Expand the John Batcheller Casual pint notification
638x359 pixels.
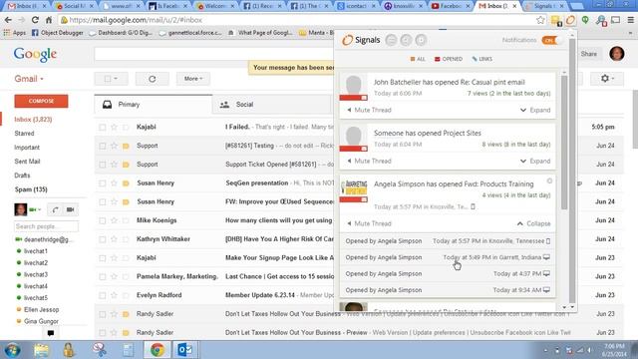[x=535, y=110]
